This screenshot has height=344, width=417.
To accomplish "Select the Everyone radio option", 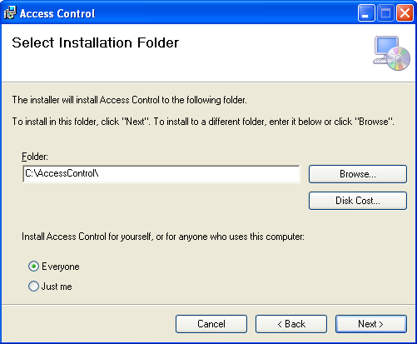I will 33,267.
